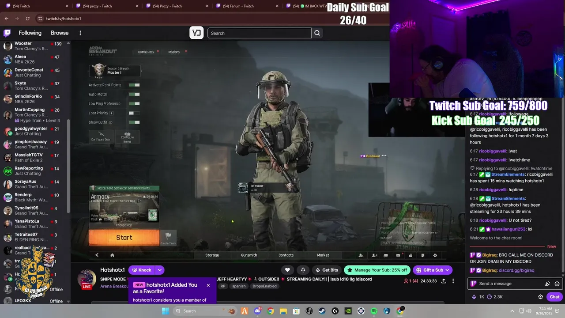Dismiss the Added You as Favorite popup

208,285
